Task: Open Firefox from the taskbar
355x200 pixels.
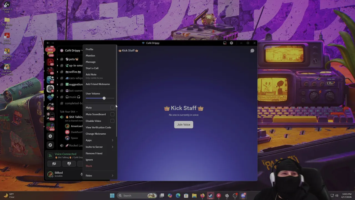Action: tap(202, 196)
